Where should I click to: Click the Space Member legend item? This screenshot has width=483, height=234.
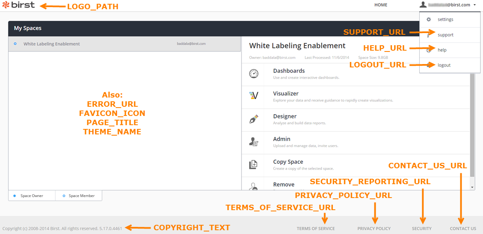[x=78, y=195]
